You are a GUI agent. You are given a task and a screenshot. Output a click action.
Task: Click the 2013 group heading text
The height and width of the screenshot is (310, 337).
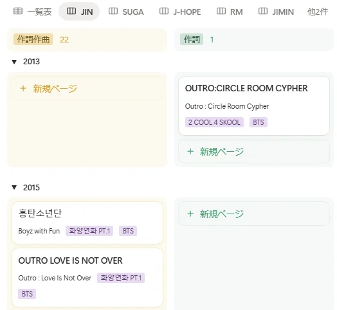pyautogui.click(x=32, y=62)
